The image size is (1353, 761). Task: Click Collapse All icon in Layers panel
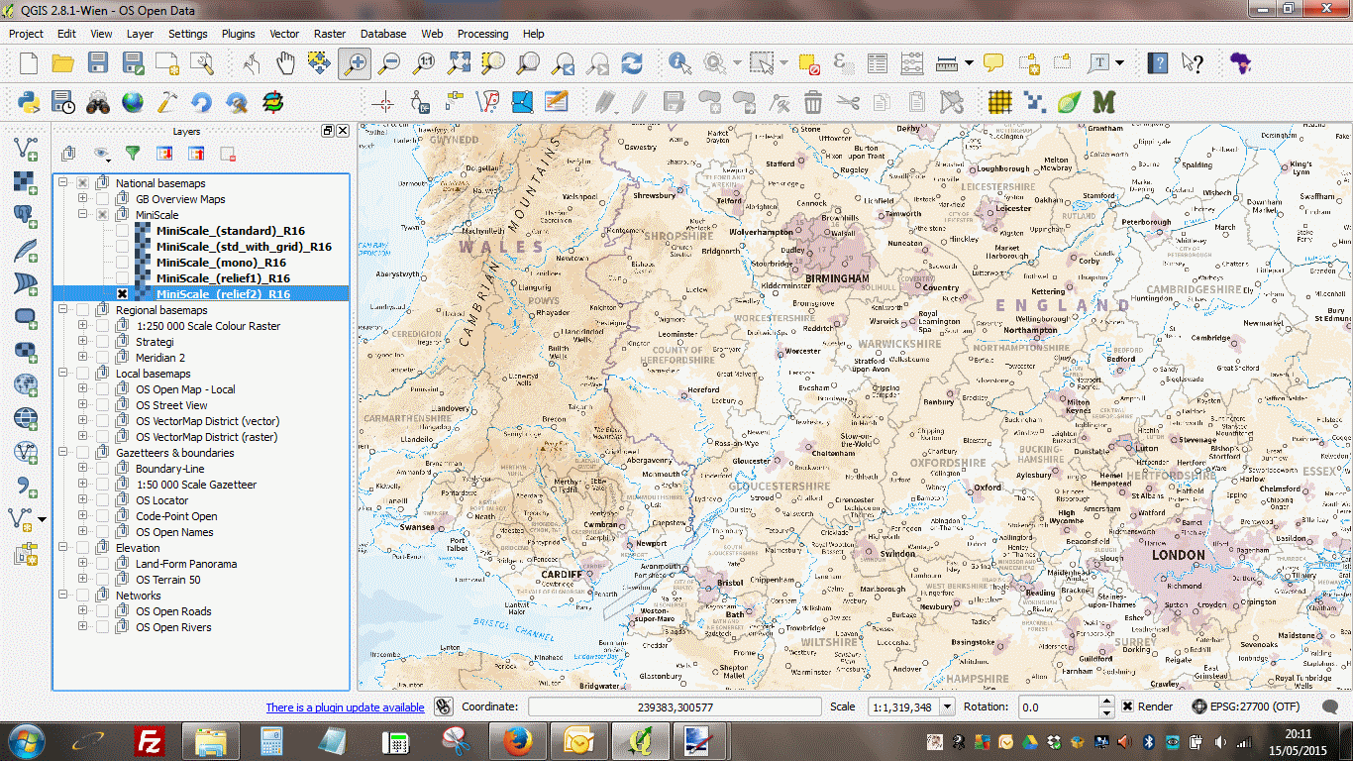coord(196,154)
